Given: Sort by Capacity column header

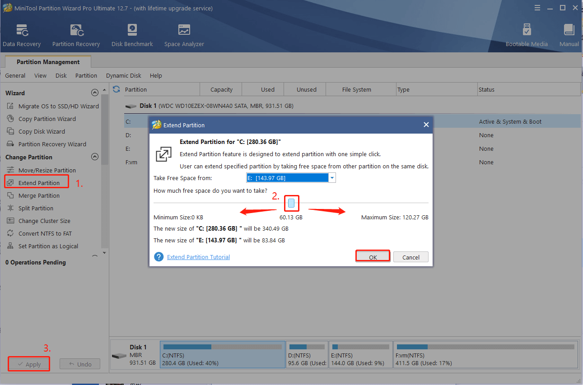Looking at the screenshot, I should click(x=221, y=89).
